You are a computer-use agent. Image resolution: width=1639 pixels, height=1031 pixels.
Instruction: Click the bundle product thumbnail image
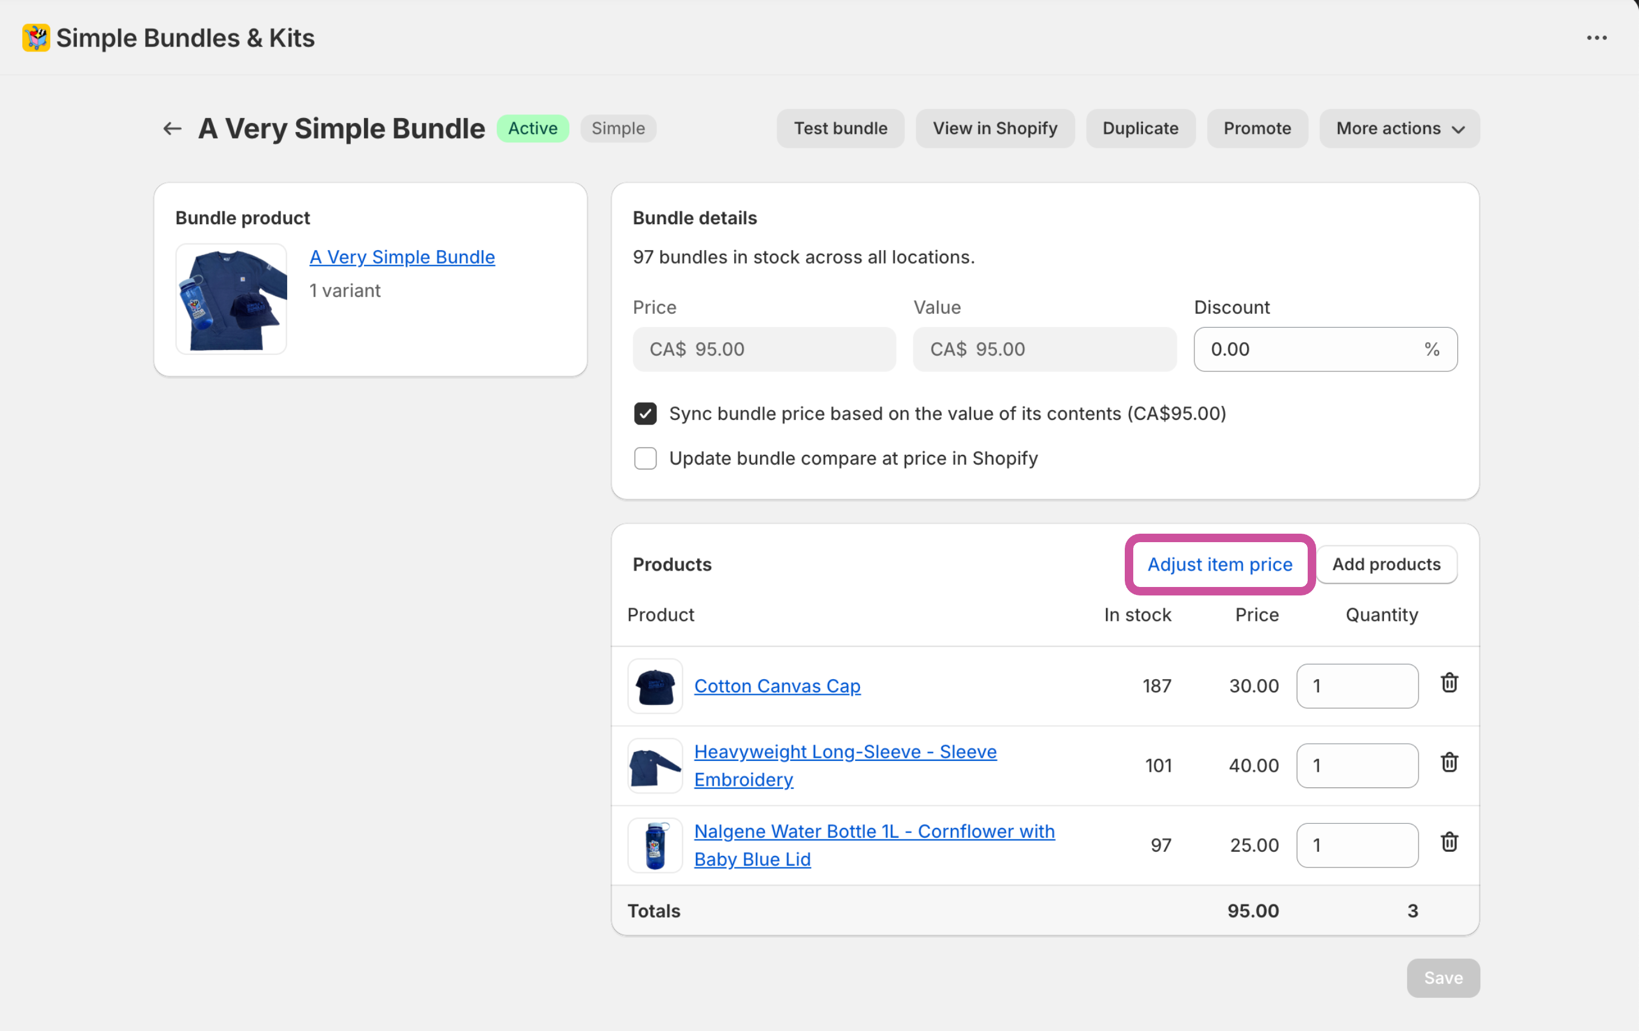[x=231, y=299]
